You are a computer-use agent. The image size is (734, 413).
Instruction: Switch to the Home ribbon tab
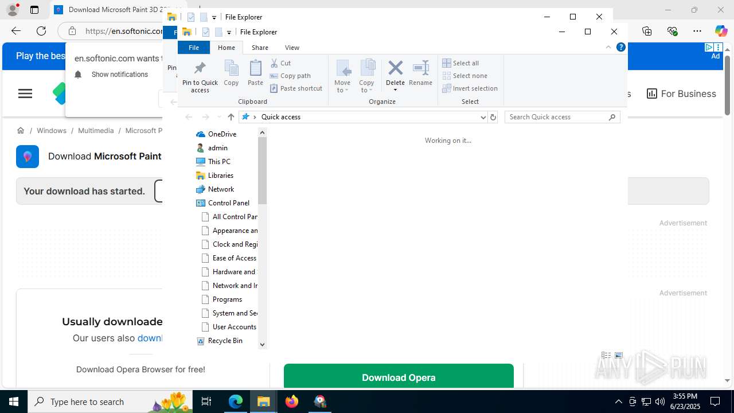[227, 48]
